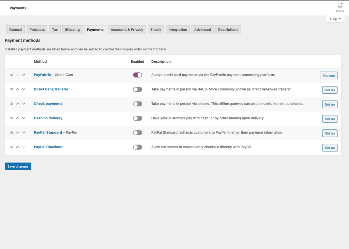Click the Description column header
This screenshot has height=249, width=349.
(161, 62)
